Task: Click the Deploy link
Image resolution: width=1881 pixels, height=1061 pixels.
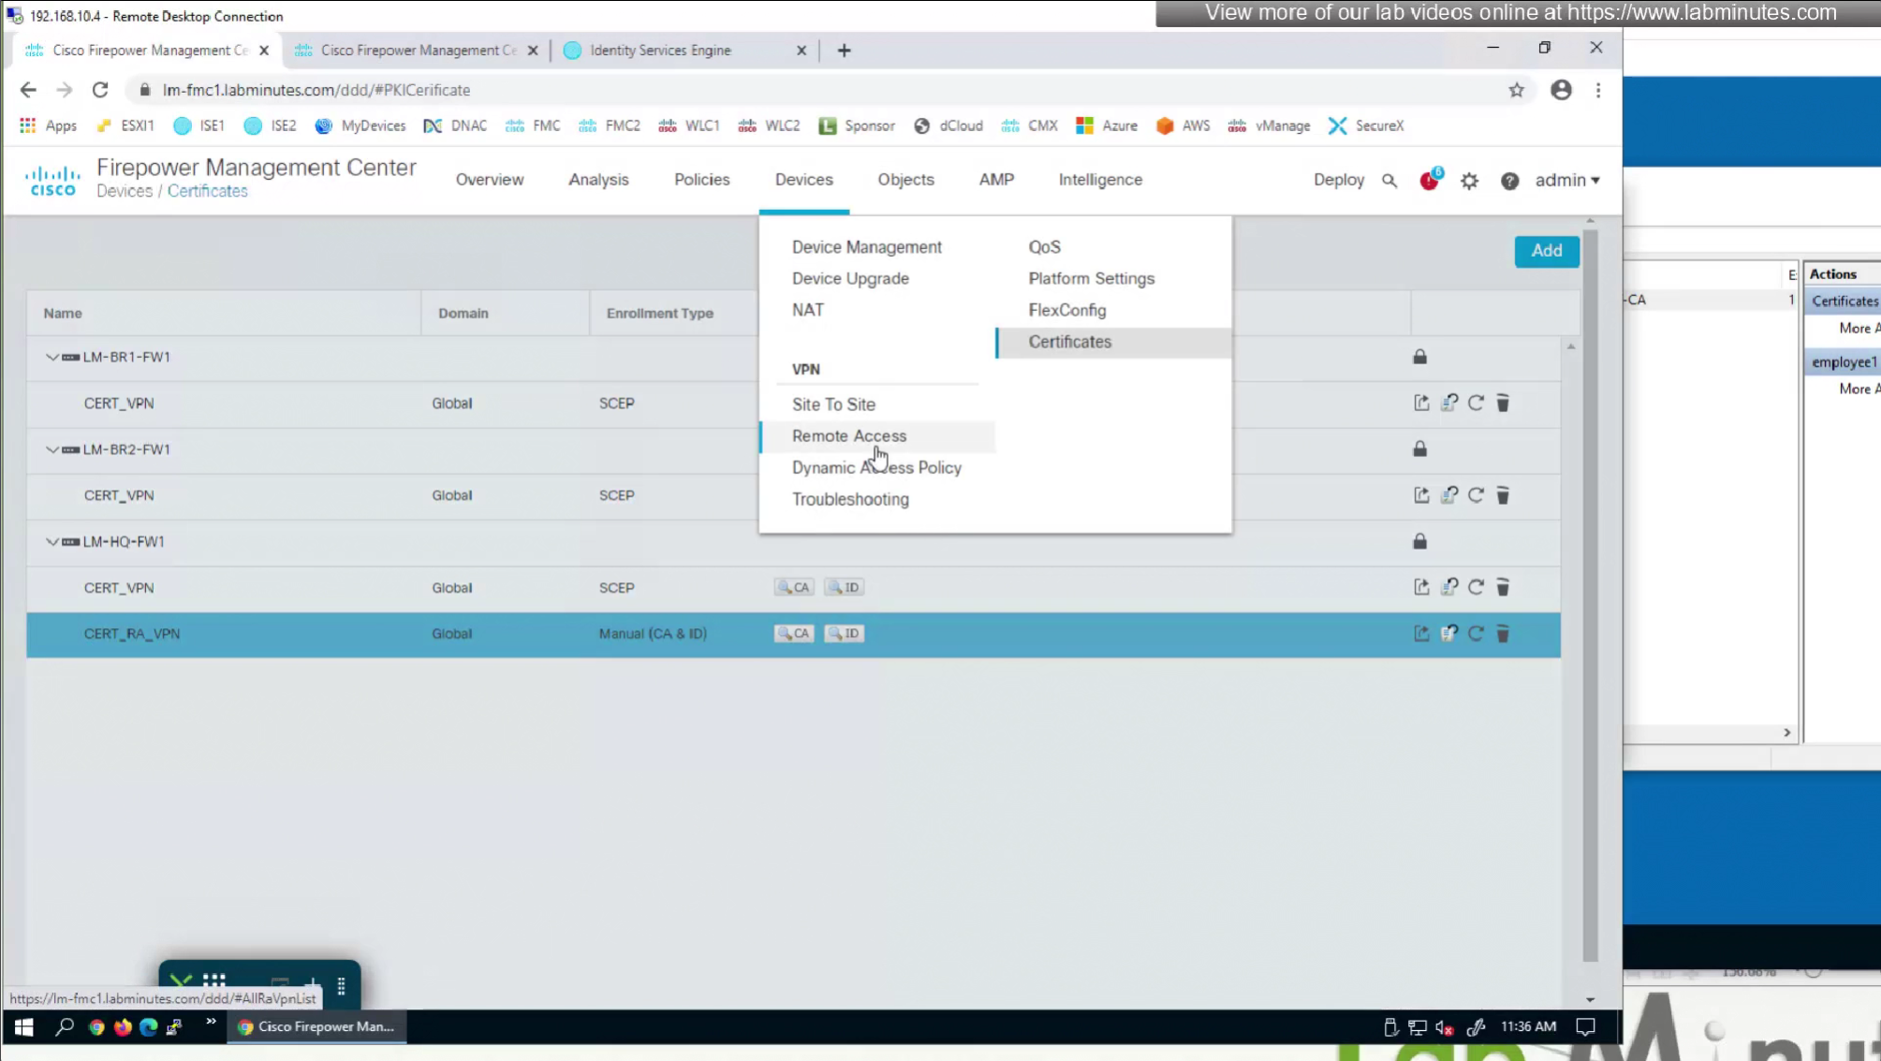Action: tap(1338, 180)
